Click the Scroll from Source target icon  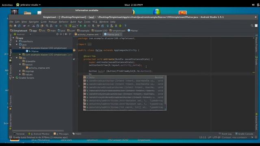coord(57,34)
